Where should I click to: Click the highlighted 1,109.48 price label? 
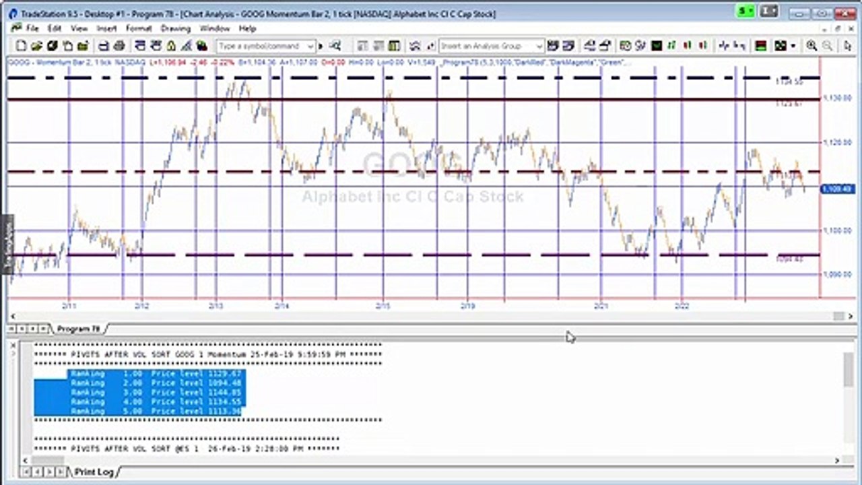837,190
